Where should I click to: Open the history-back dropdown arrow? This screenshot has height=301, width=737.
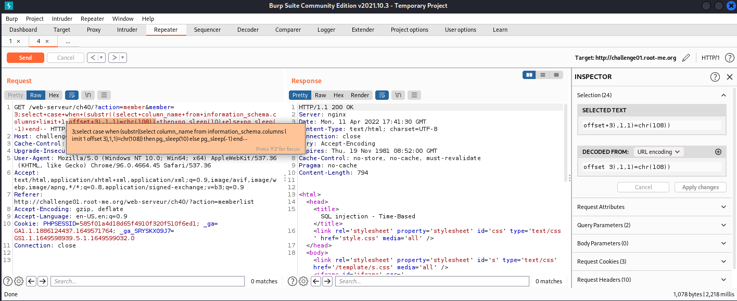(x=101, y=58)
